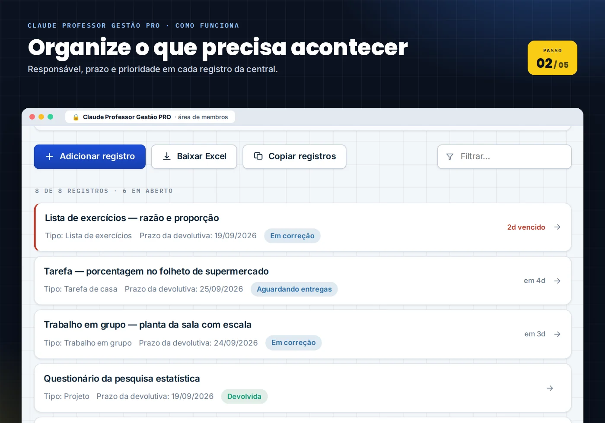Click 'Tipo: Trabalho em grupo' text
This screenshot has width=605, height=423.
pos(88,343)
